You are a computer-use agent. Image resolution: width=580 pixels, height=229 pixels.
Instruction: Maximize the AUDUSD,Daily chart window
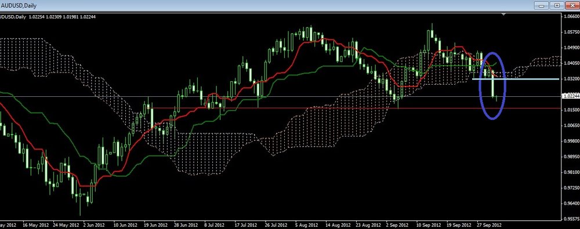[557, 5]
